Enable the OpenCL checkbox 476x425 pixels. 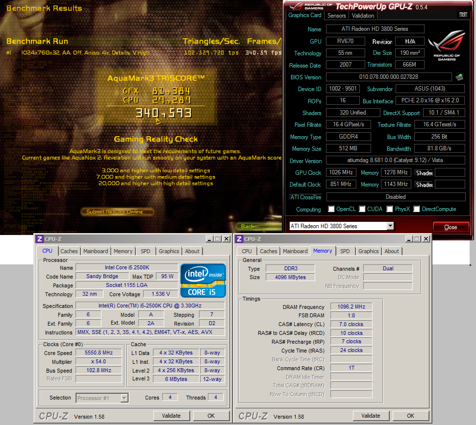pos(331,209)
